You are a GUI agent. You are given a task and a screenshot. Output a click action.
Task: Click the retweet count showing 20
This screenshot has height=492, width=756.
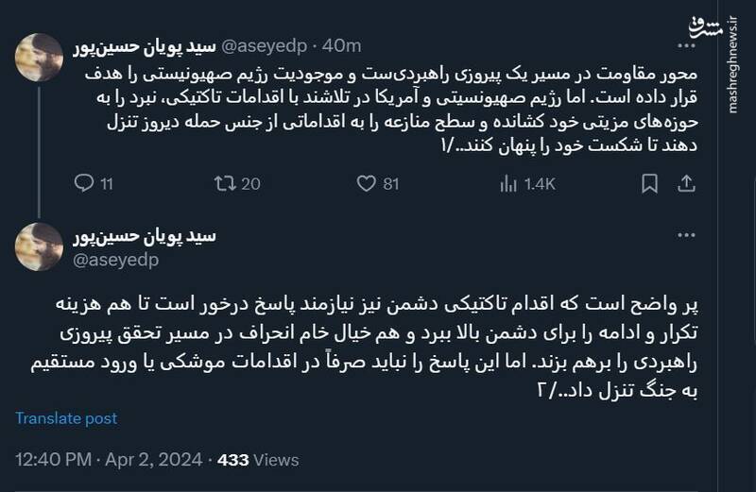click(x=250, y=184)
